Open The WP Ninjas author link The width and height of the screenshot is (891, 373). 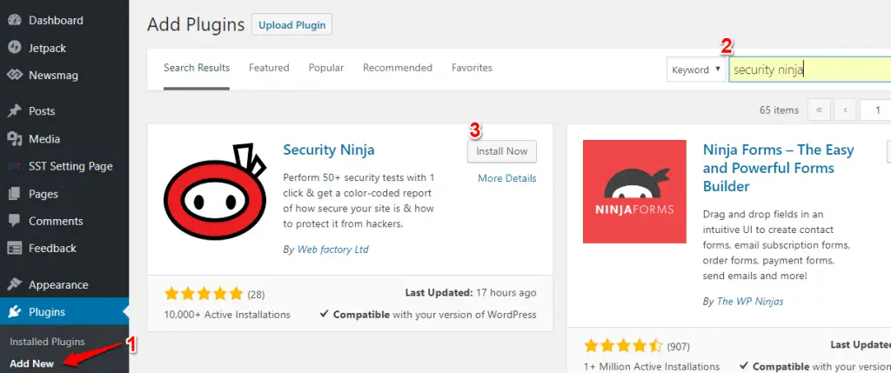click(750, 302)
